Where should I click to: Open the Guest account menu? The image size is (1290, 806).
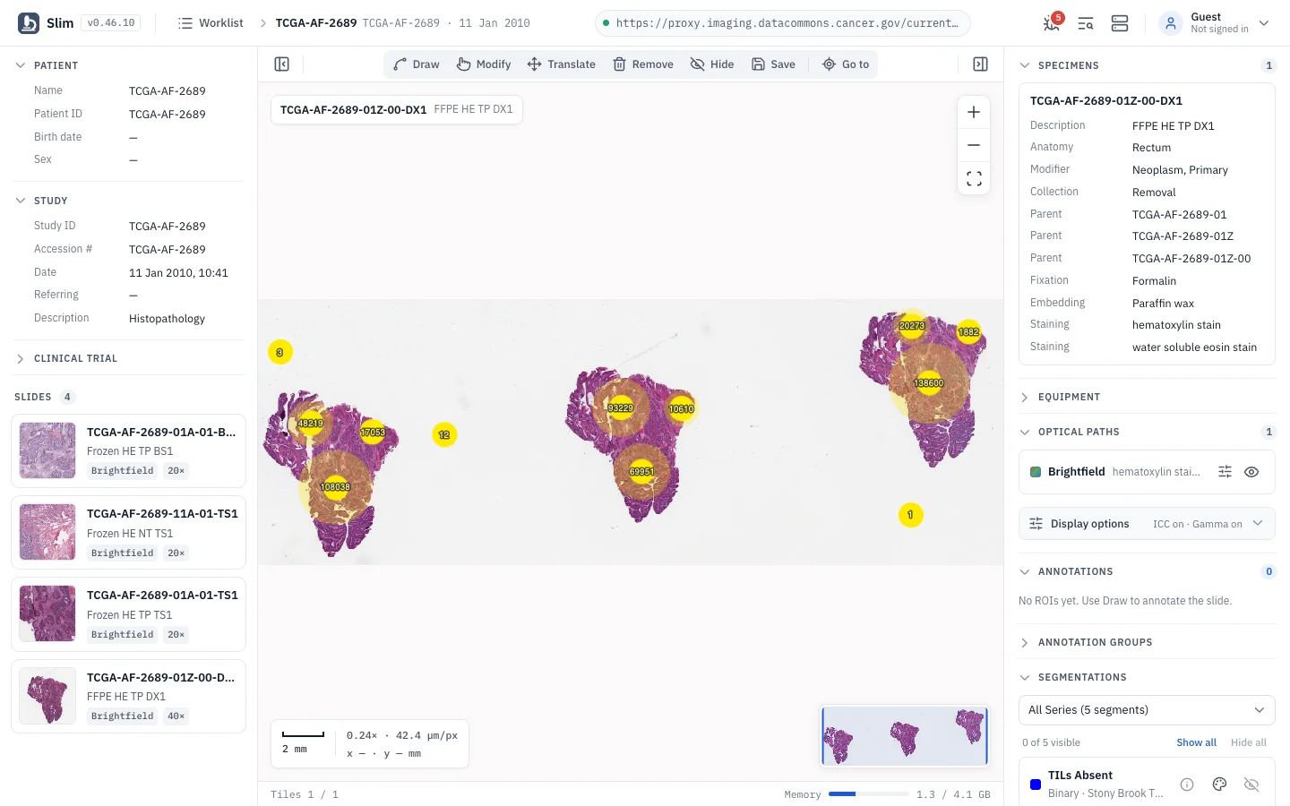[1214, 23]
